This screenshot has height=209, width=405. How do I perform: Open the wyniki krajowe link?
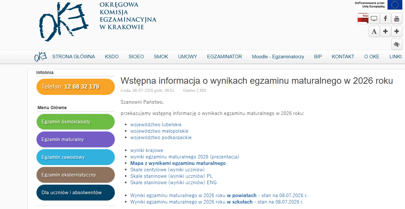pyautogui.click(x=147, y=150)
